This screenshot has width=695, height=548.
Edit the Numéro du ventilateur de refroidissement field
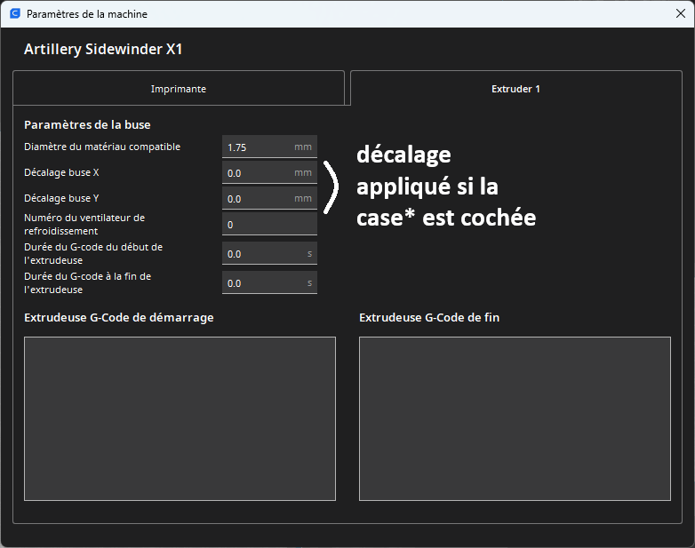(x=269, y=224)
